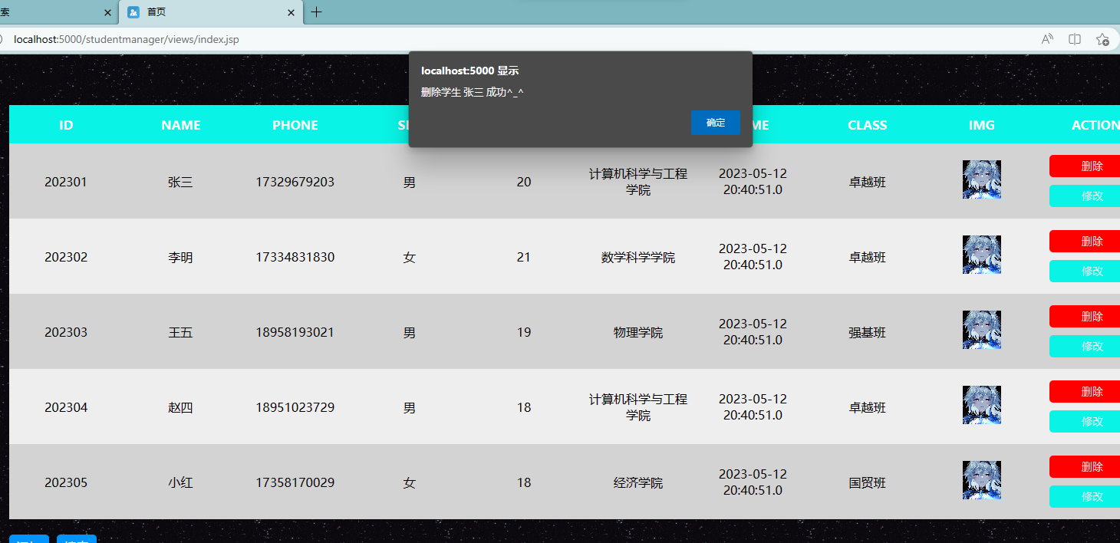Click 经济学院 college cell

[x=638, y=482]
